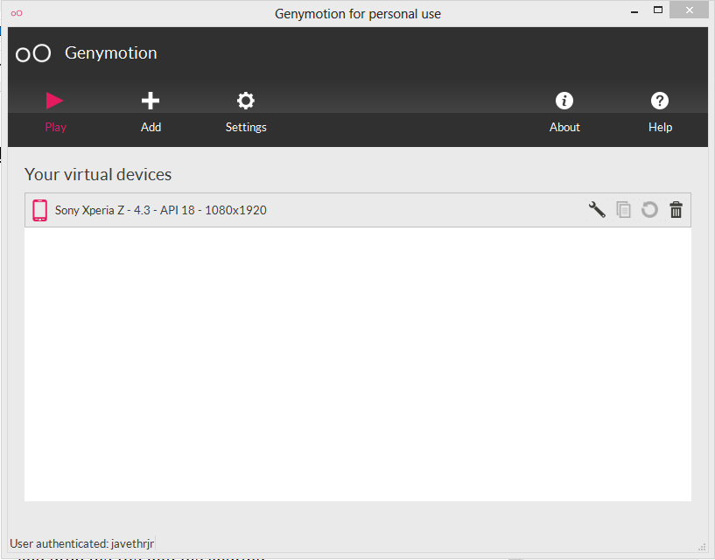The width and height of the screenshot is (715, 560).
Task: Delete the Sony Xperia Z device with the trash icon
Action: [676, 210]
